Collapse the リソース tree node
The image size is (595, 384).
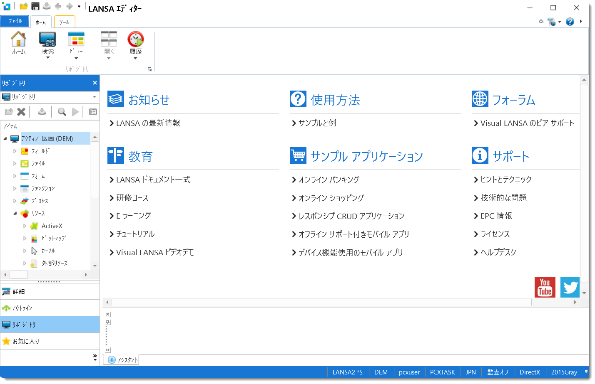[x=15, y=214]
